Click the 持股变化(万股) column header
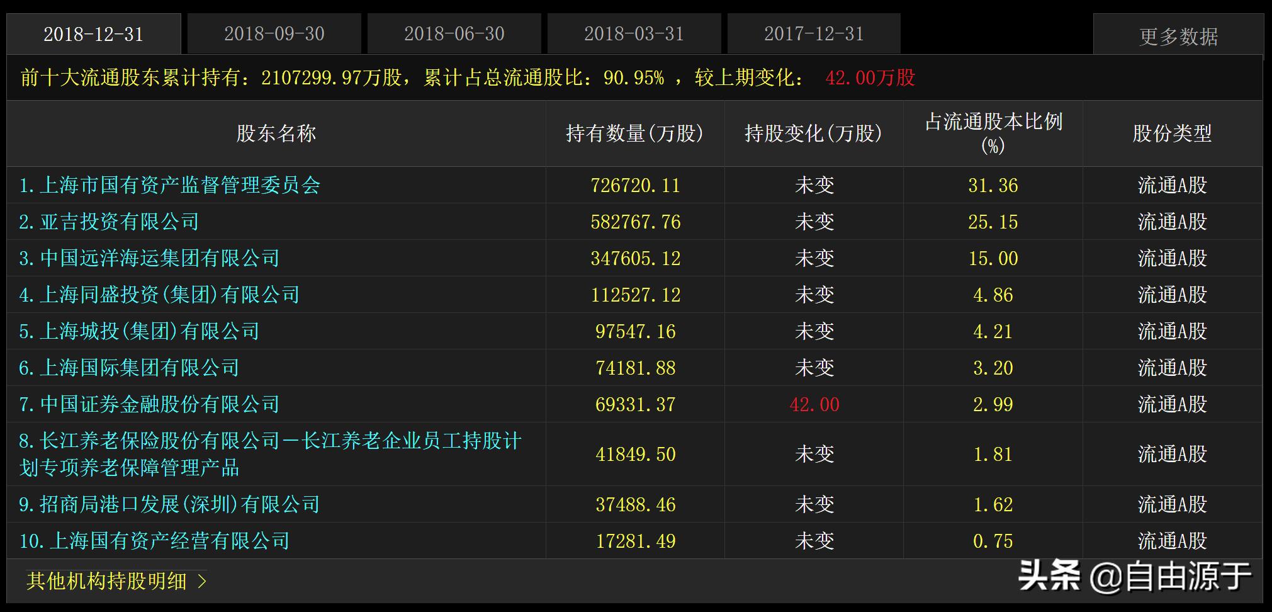The height and width of the screenshot is (612, 1272). (x=814, y=133)
